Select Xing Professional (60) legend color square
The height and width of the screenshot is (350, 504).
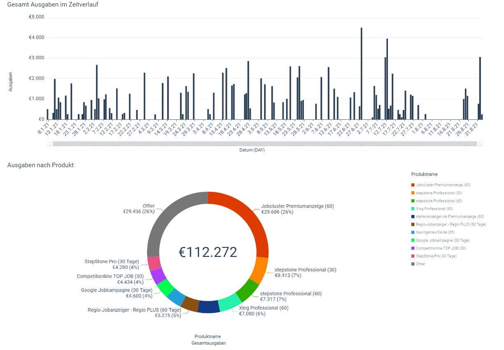click(413, 209)
